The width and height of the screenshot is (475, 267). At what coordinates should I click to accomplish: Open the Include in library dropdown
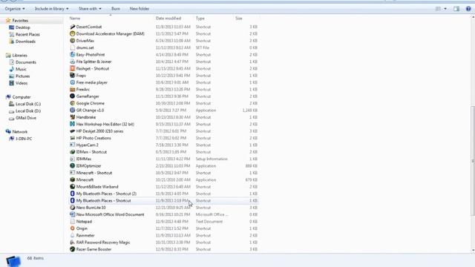51,9
